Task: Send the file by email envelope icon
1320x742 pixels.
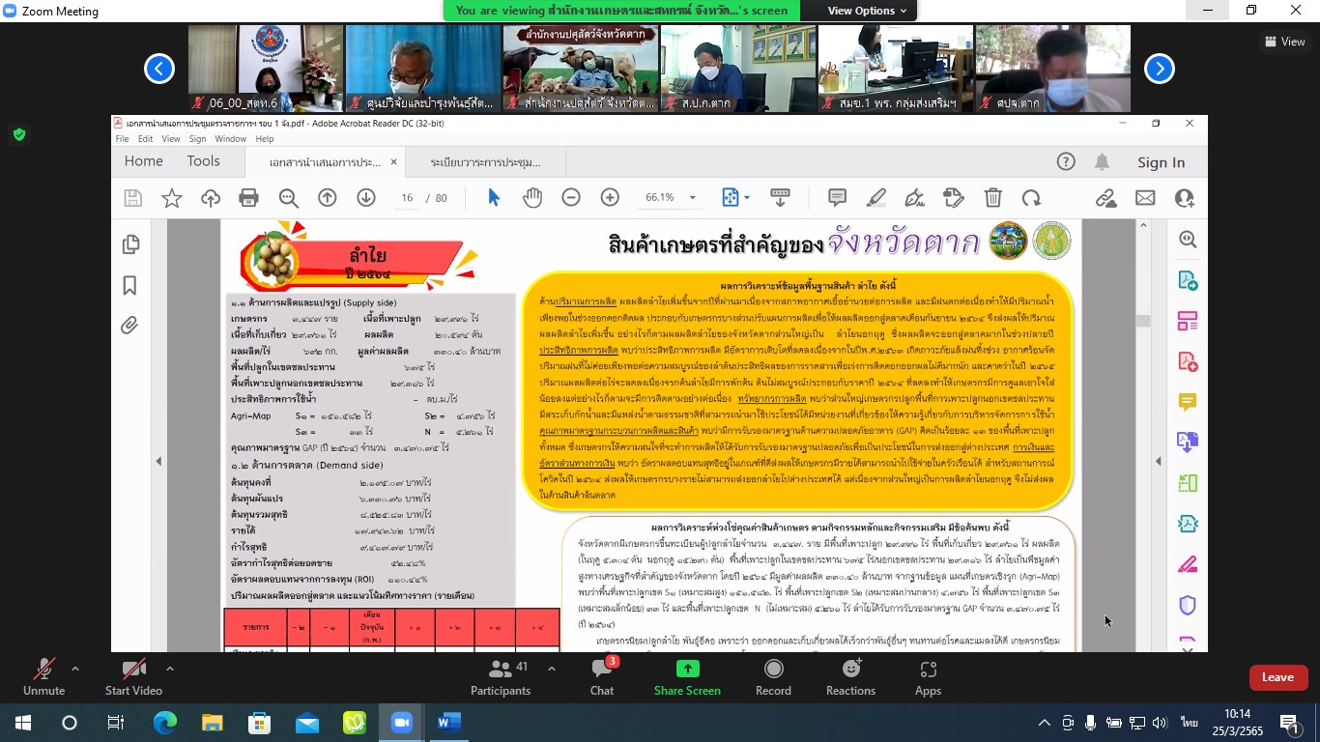Action: 1145,197
